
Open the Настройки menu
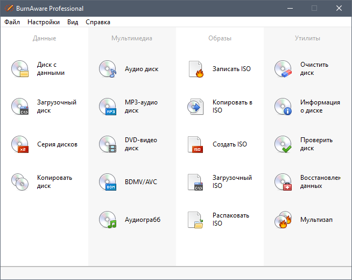[44, 22]
